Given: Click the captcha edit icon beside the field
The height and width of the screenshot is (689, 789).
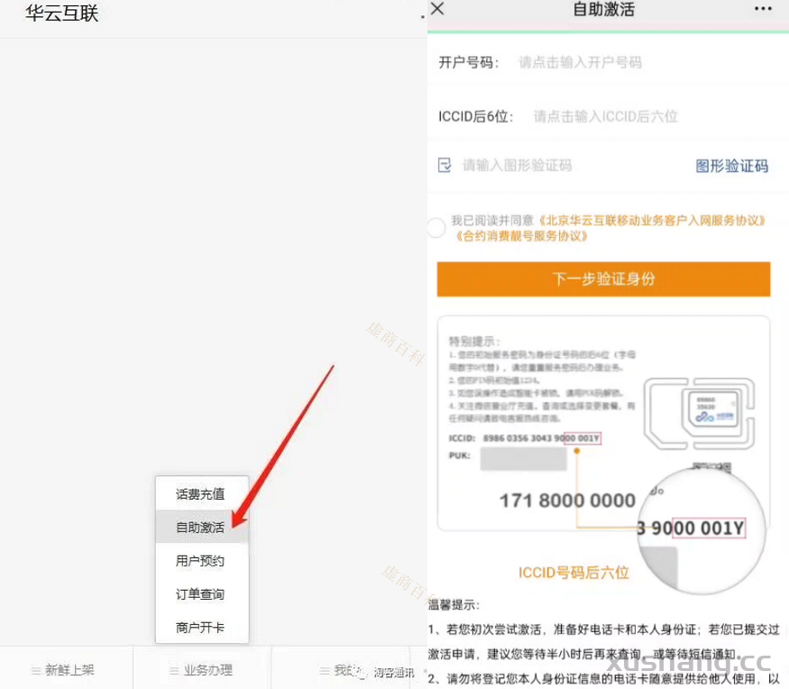Looking at the screenshot, I should [x=445, y=165].
